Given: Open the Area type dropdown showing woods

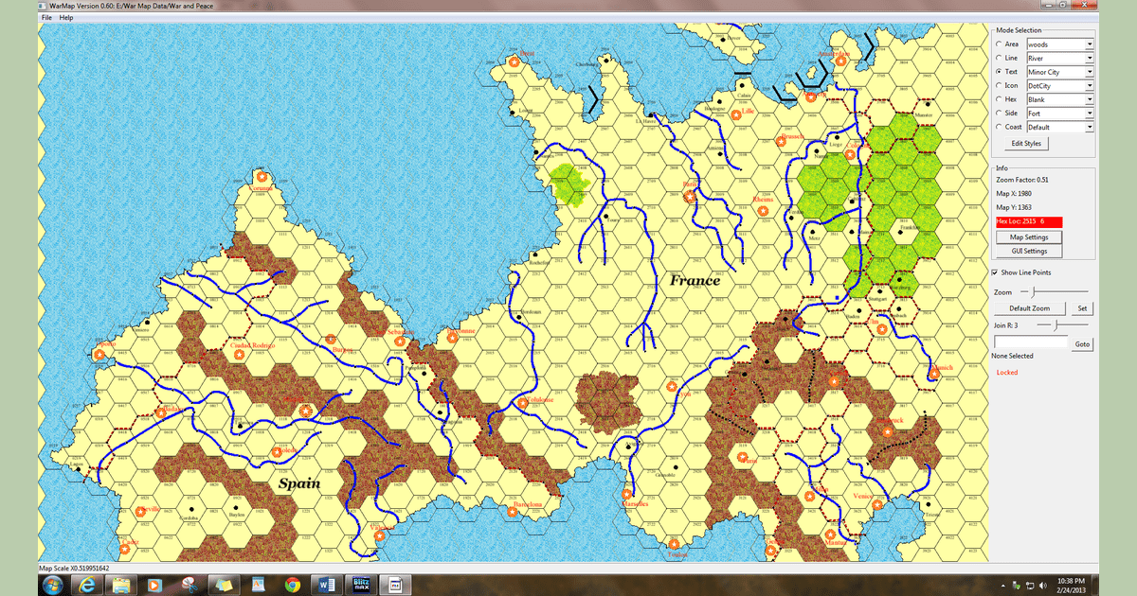Looking at the screenshot, I should pos(1060,44).
